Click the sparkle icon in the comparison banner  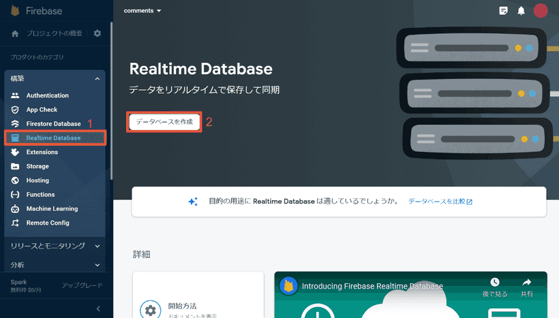tap(193, 202)
